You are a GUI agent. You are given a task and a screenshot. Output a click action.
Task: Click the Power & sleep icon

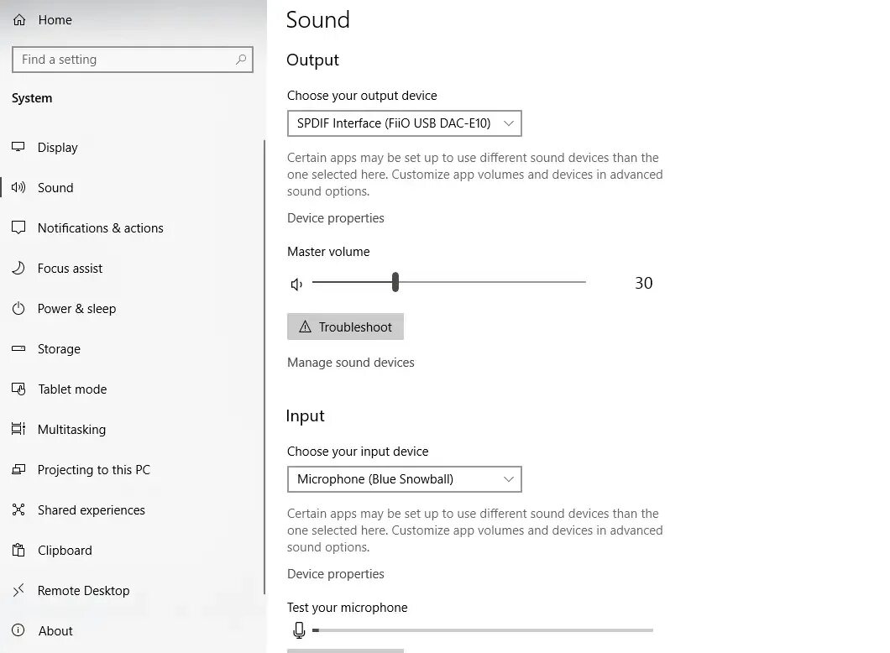(18, 309)
